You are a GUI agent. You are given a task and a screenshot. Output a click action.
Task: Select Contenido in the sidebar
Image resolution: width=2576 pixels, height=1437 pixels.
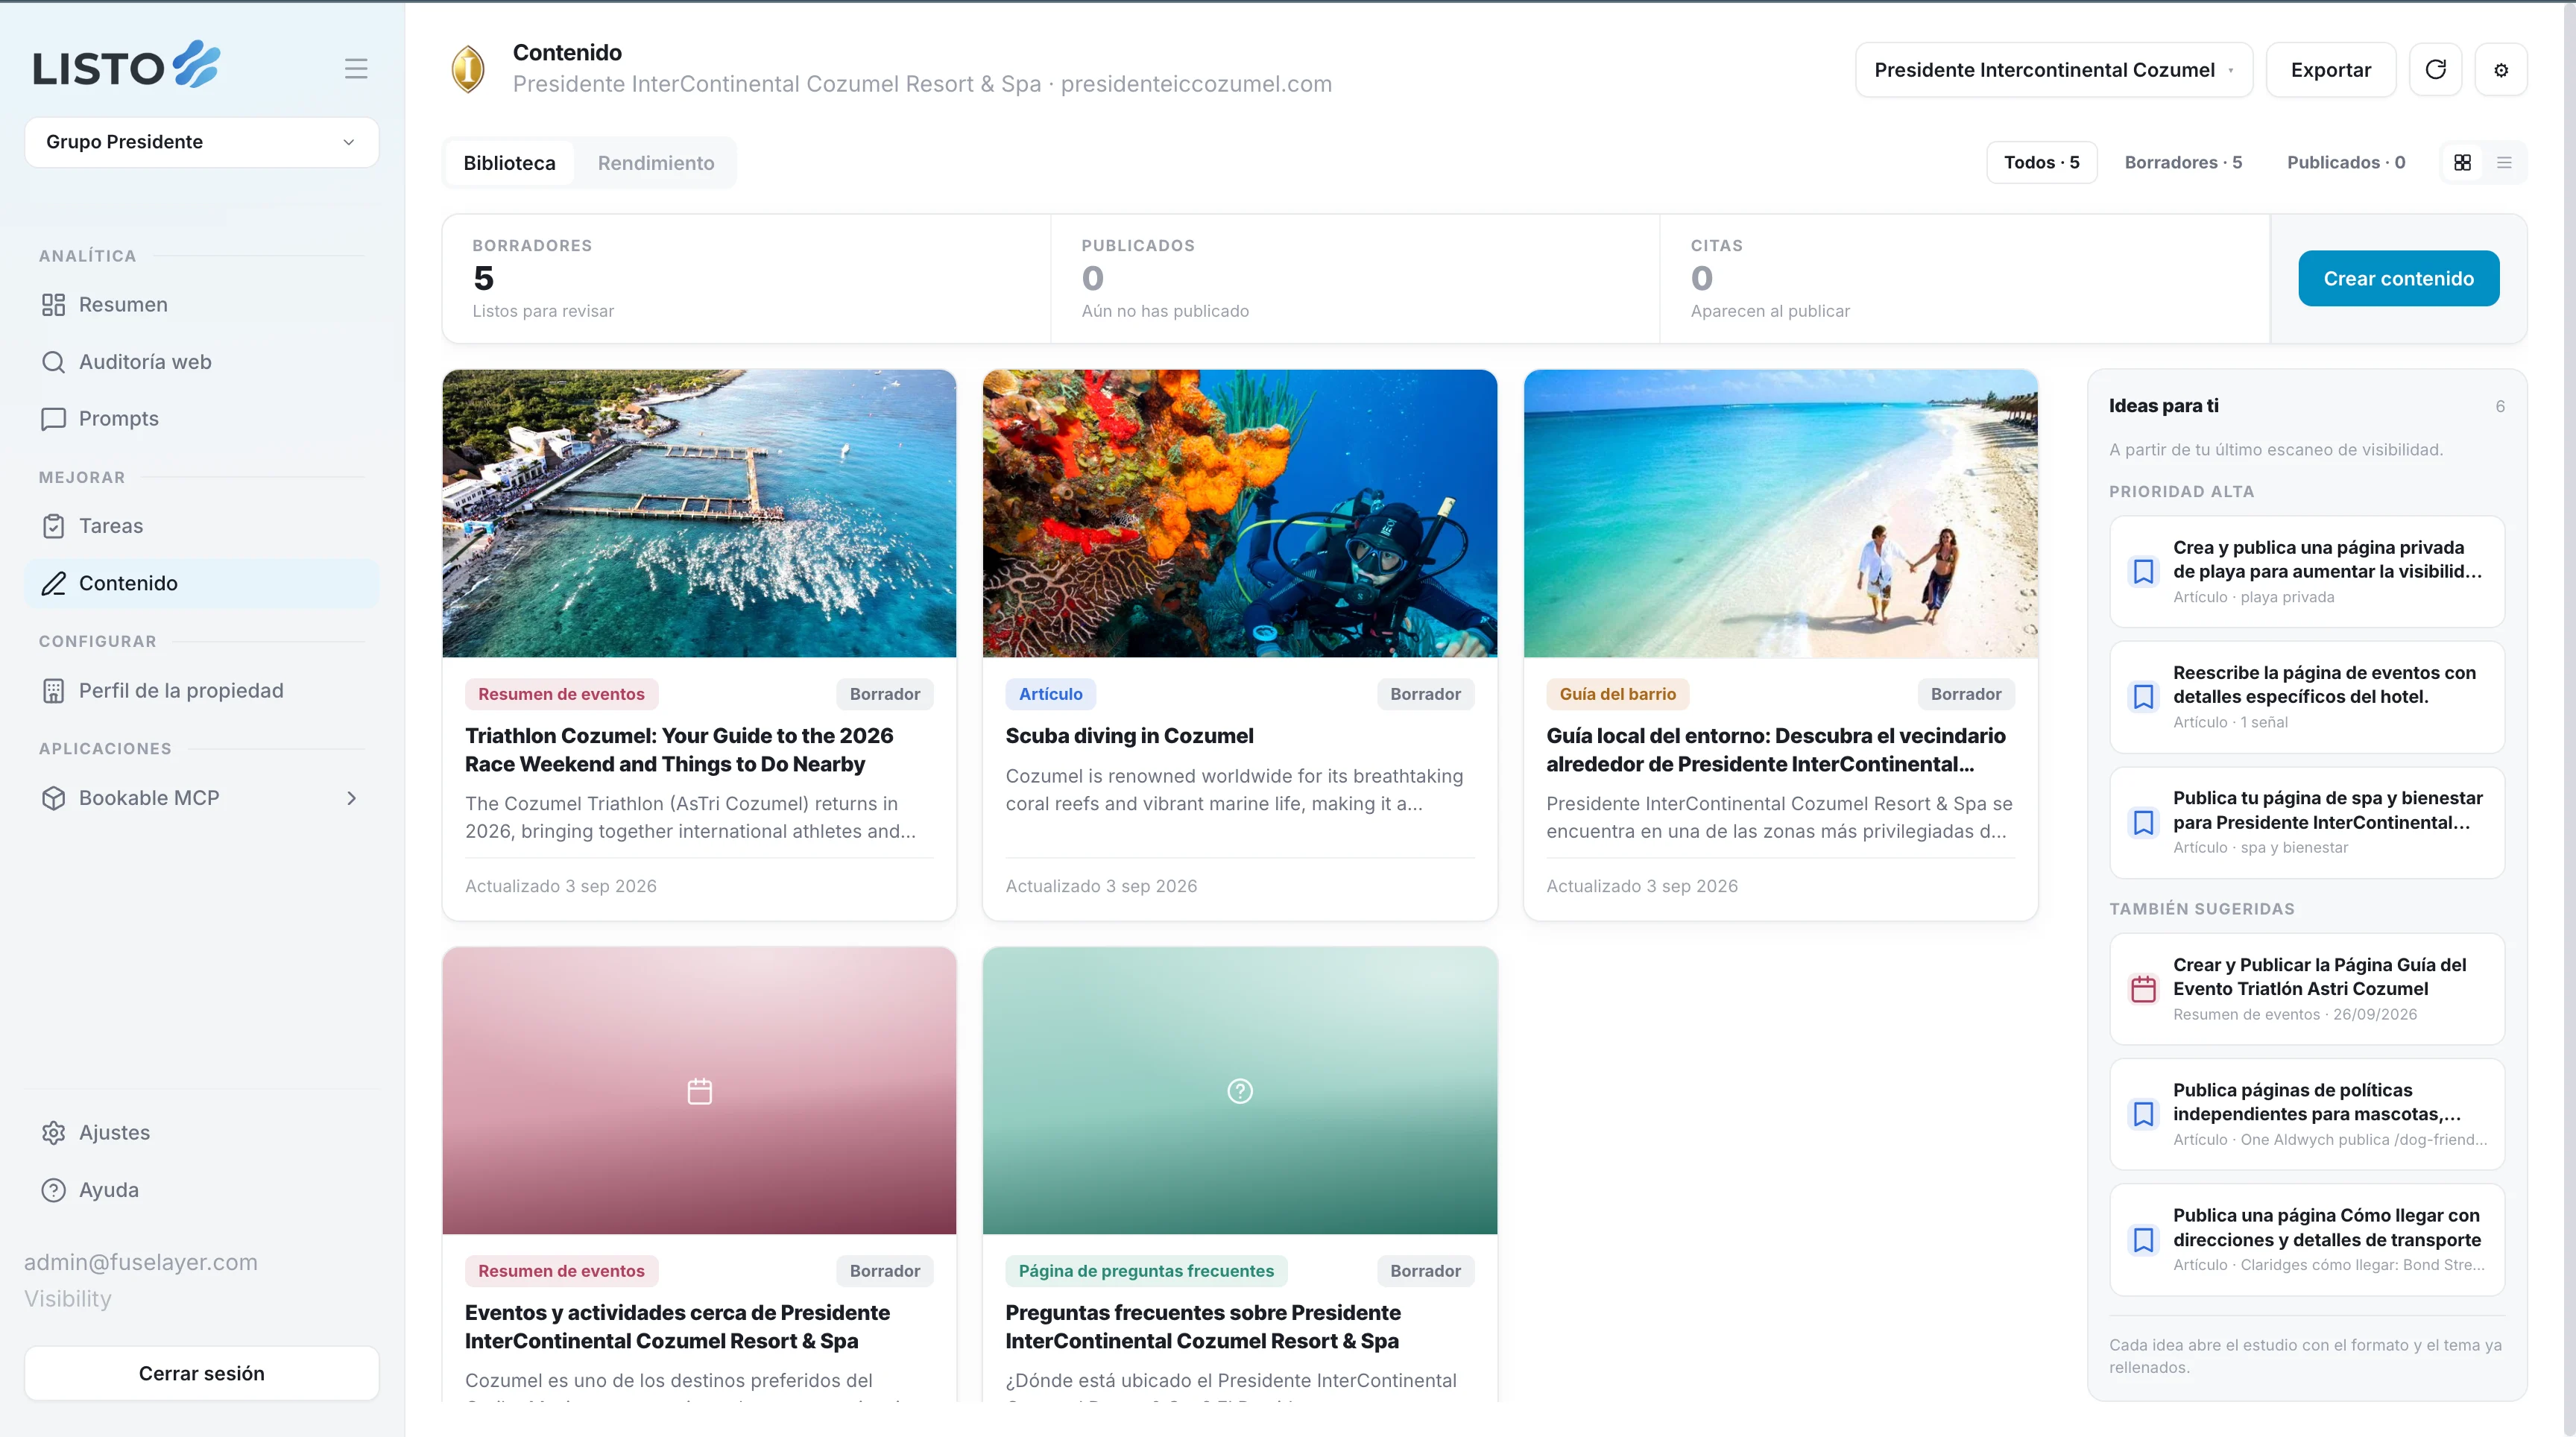201,583
